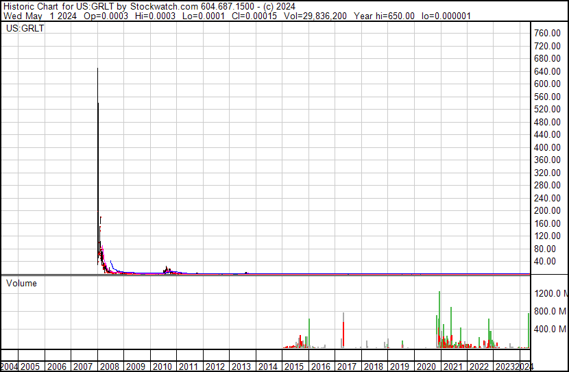Click the Wed May 1 2024 date text

tap(40, 16)
